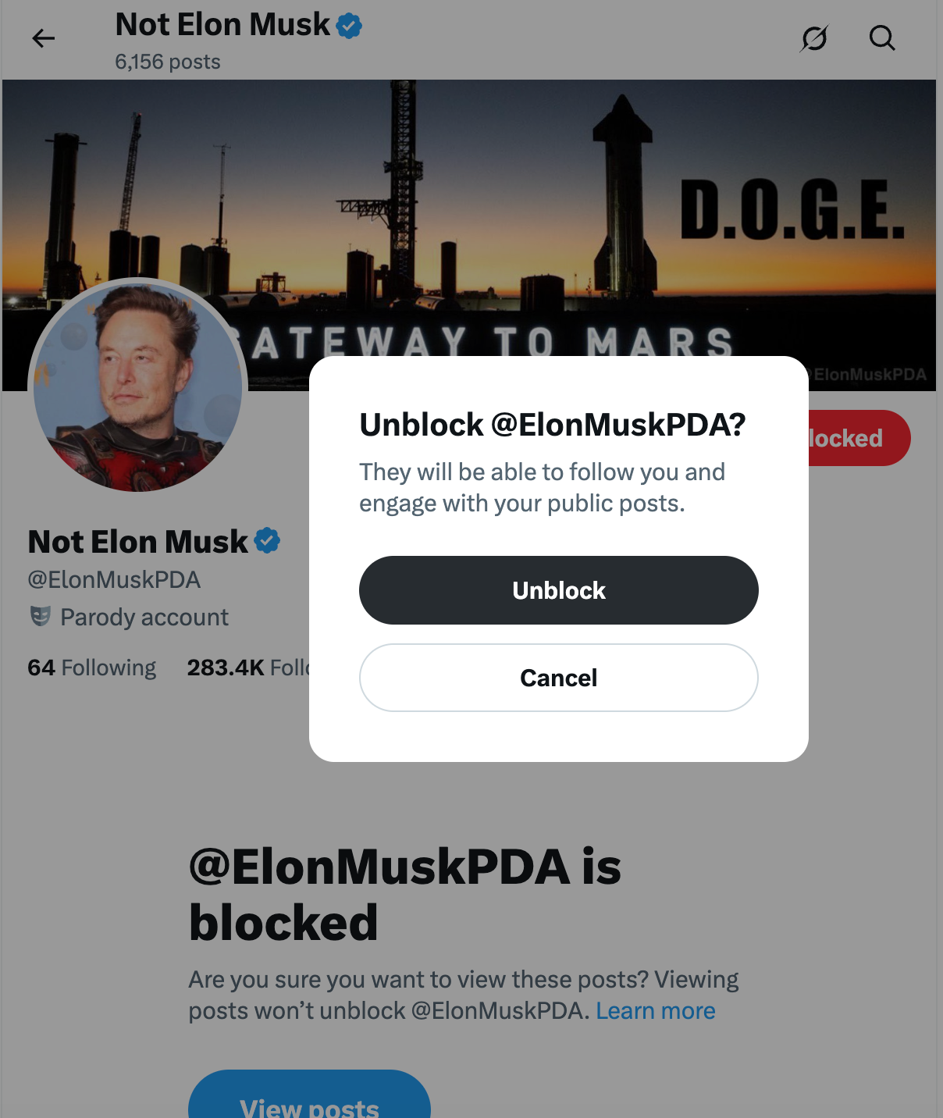Cancel the unblock dialog
Viewport: 943px width, 1118px height.
pyautogui.click(x=558, y=678)
